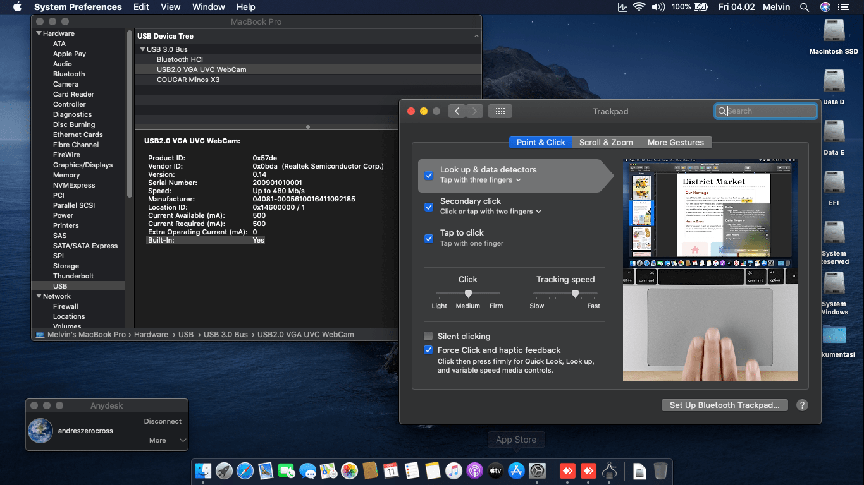Image resolution: width=864 pixels, height=485 pixels.
Task: Select COUGAR Minos X3 device
Action: (188, 80)
